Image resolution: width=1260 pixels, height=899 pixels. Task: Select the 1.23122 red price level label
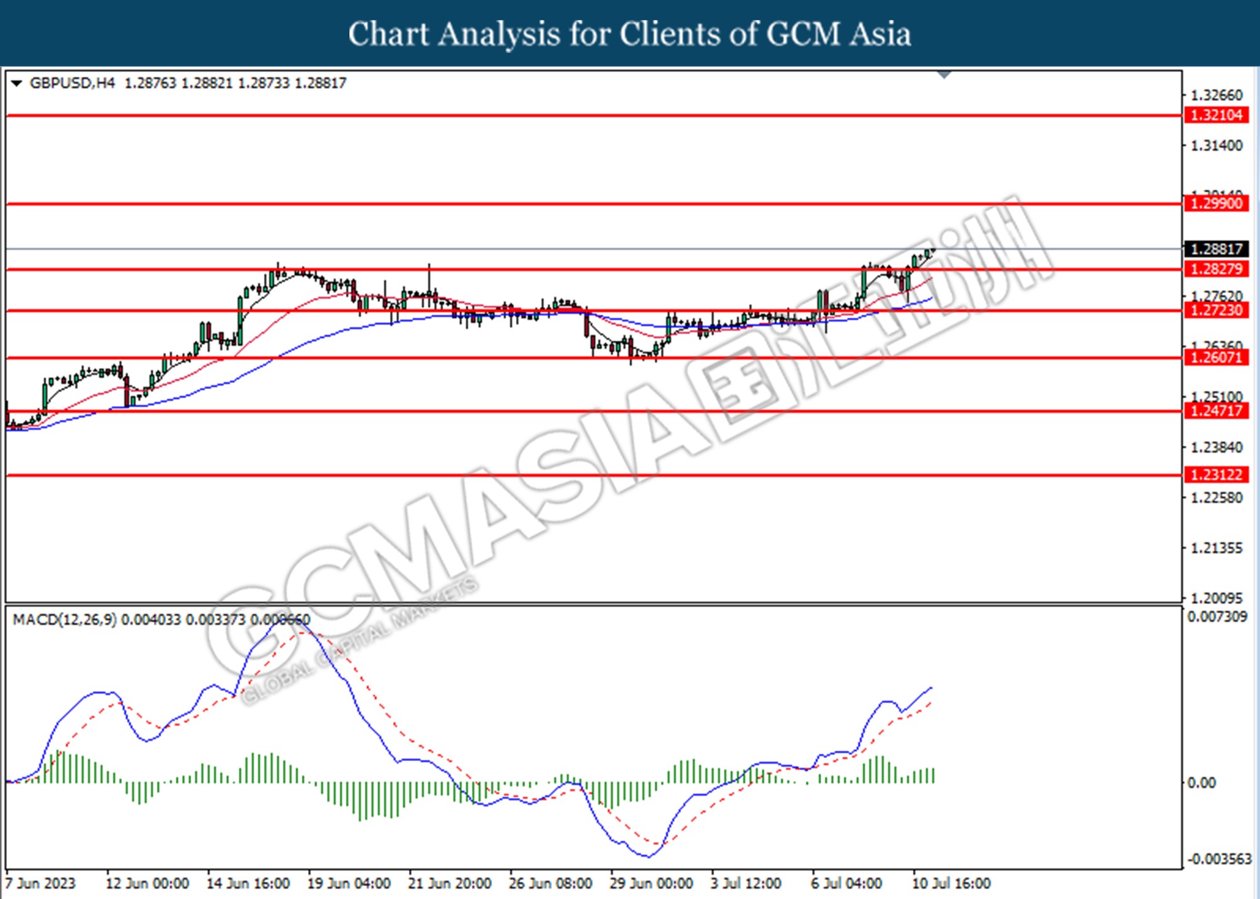[1217, 475]
